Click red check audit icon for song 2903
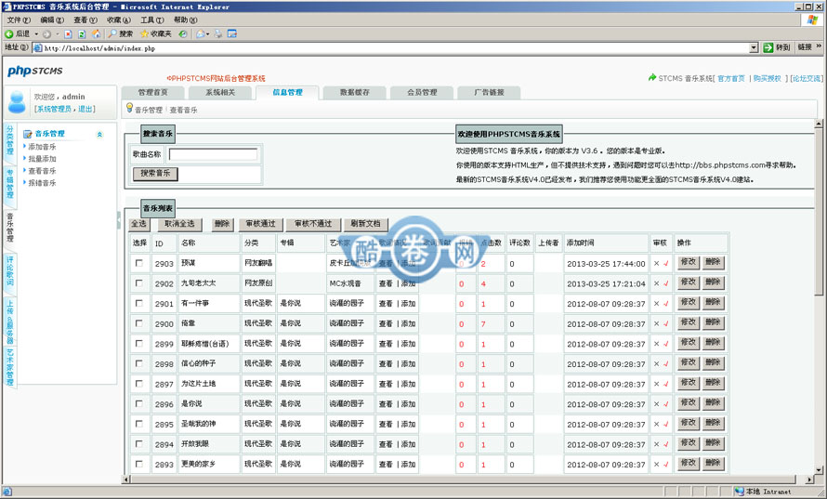The width and height of the screenshot is (827, 499). (x=666, y=263)
